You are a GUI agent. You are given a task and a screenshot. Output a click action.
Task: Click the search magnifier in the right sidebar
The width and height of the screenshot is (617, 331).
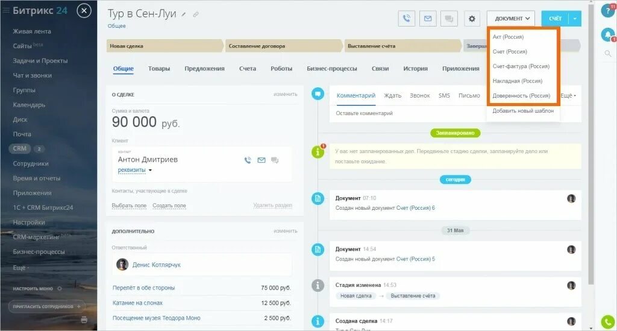click(608, 54)
